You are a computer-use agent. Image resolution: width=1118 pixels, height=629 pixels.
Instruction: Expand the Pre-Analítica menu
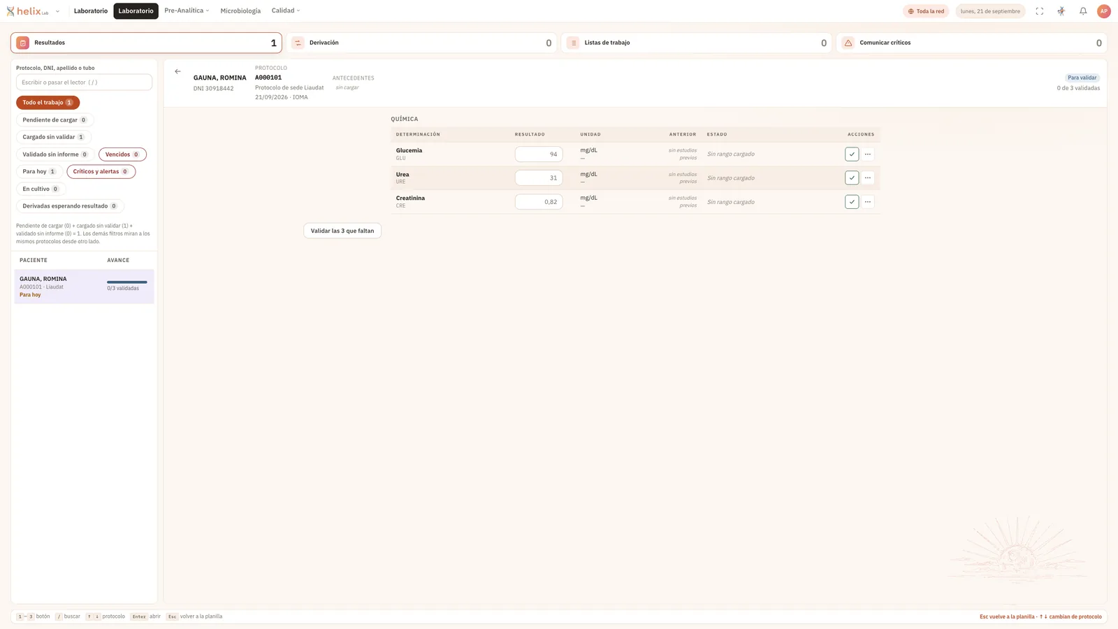[187, 10]
